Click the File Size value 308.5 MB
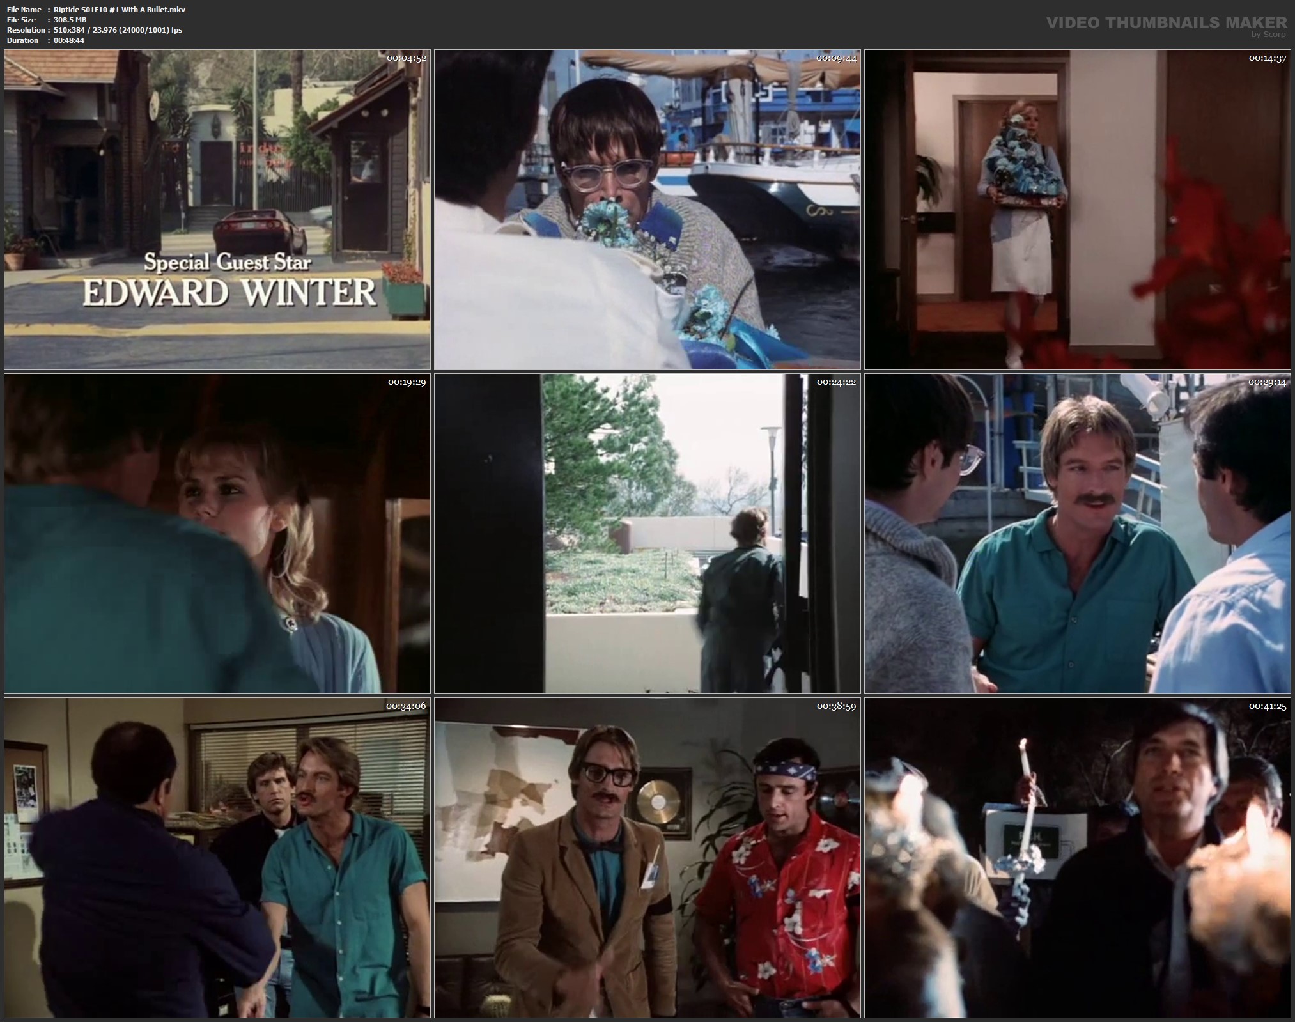Image resolution: width=1295 pixels, height=1022 pixels. pyautogui.click(x=72, y=20)
